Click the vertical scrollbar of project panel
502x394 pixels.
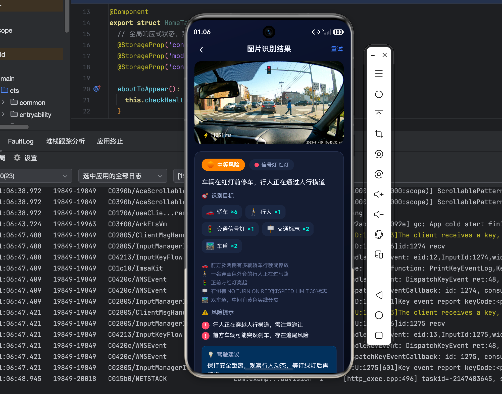[x=67, y=16]
